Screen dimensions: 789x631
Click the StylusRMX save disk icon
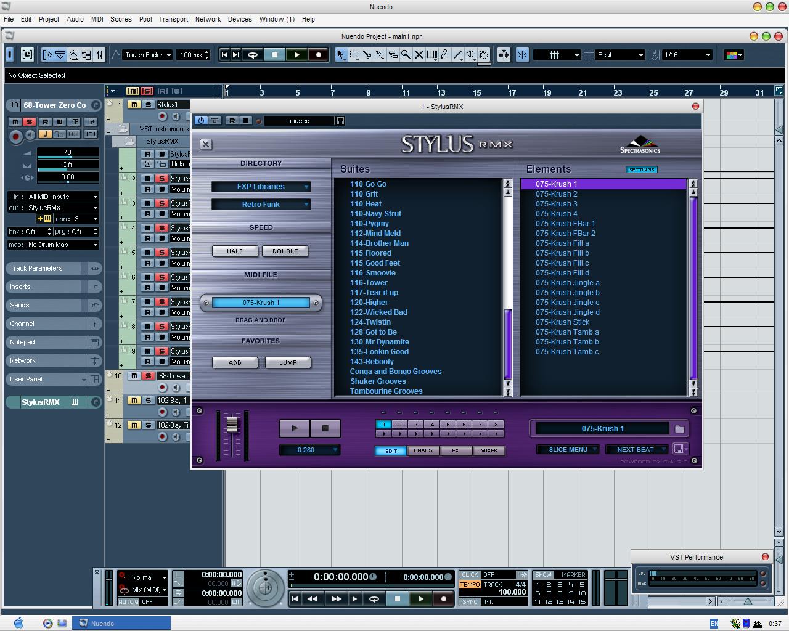[679, 449]
